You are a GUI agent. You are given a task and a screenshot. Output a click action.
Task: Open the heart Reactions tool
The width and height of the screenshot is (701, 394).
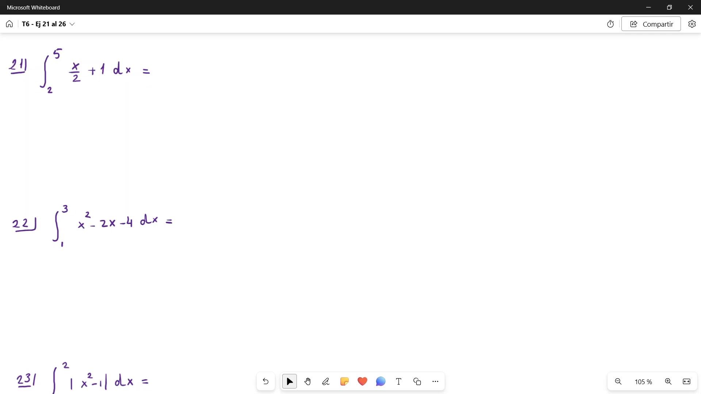tap(362, 382)
